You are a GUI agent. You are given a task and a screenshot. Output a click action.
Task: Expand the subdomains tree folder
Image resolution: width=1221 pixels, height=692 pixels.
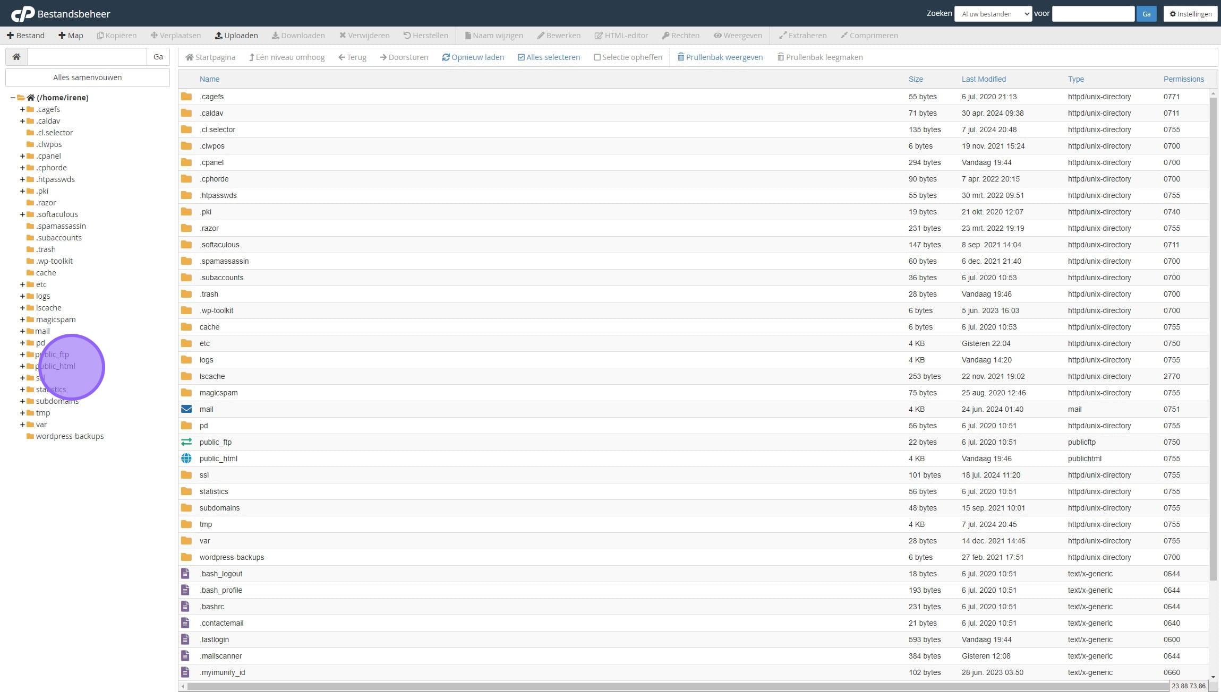[22, 401]
